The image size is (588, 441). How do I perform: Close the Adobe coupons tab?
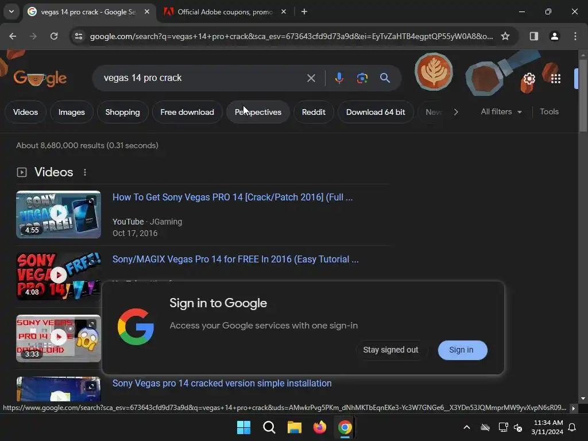(x=284, y=11)
